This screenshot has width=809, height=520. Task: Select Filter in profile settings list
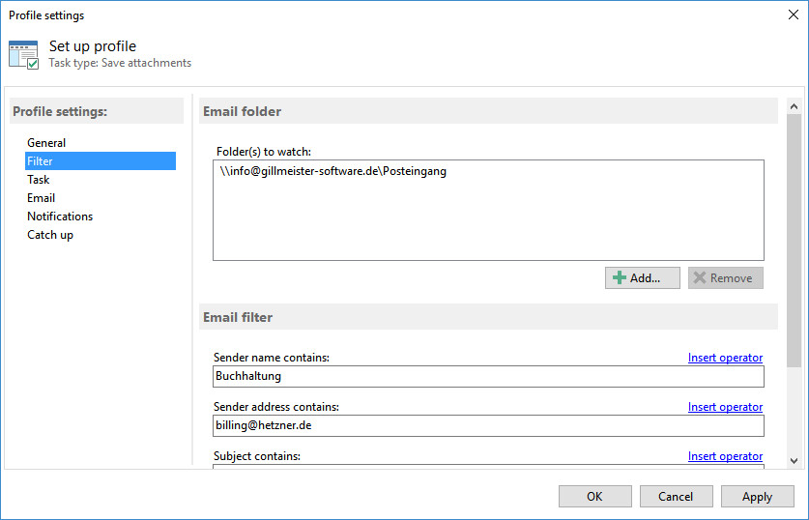[101, 161]
